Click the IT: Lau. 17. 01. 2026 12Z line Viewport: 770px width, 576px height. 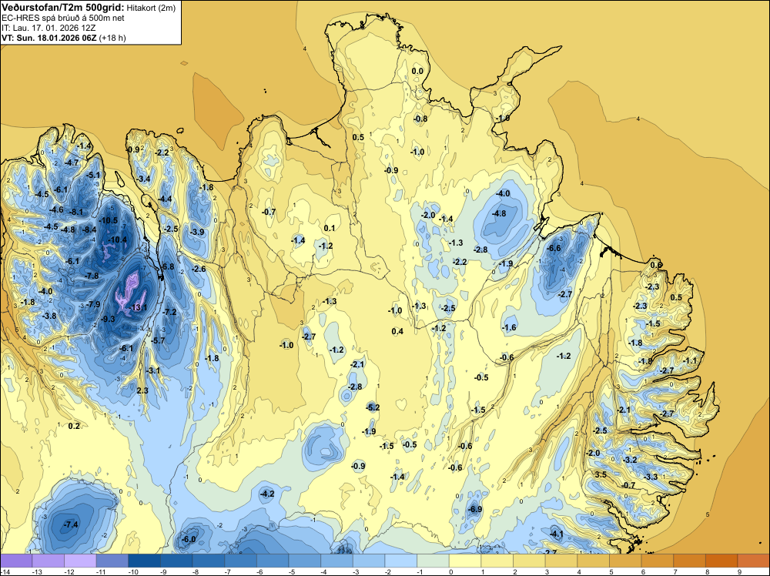[49, 28]
